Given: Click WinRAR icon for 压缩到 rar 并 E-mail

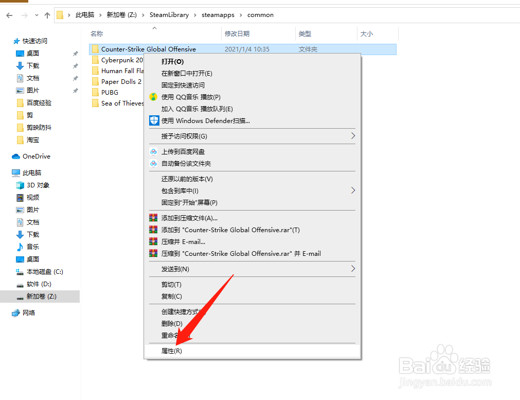Looking at the screenshot, I should point(153,253).
